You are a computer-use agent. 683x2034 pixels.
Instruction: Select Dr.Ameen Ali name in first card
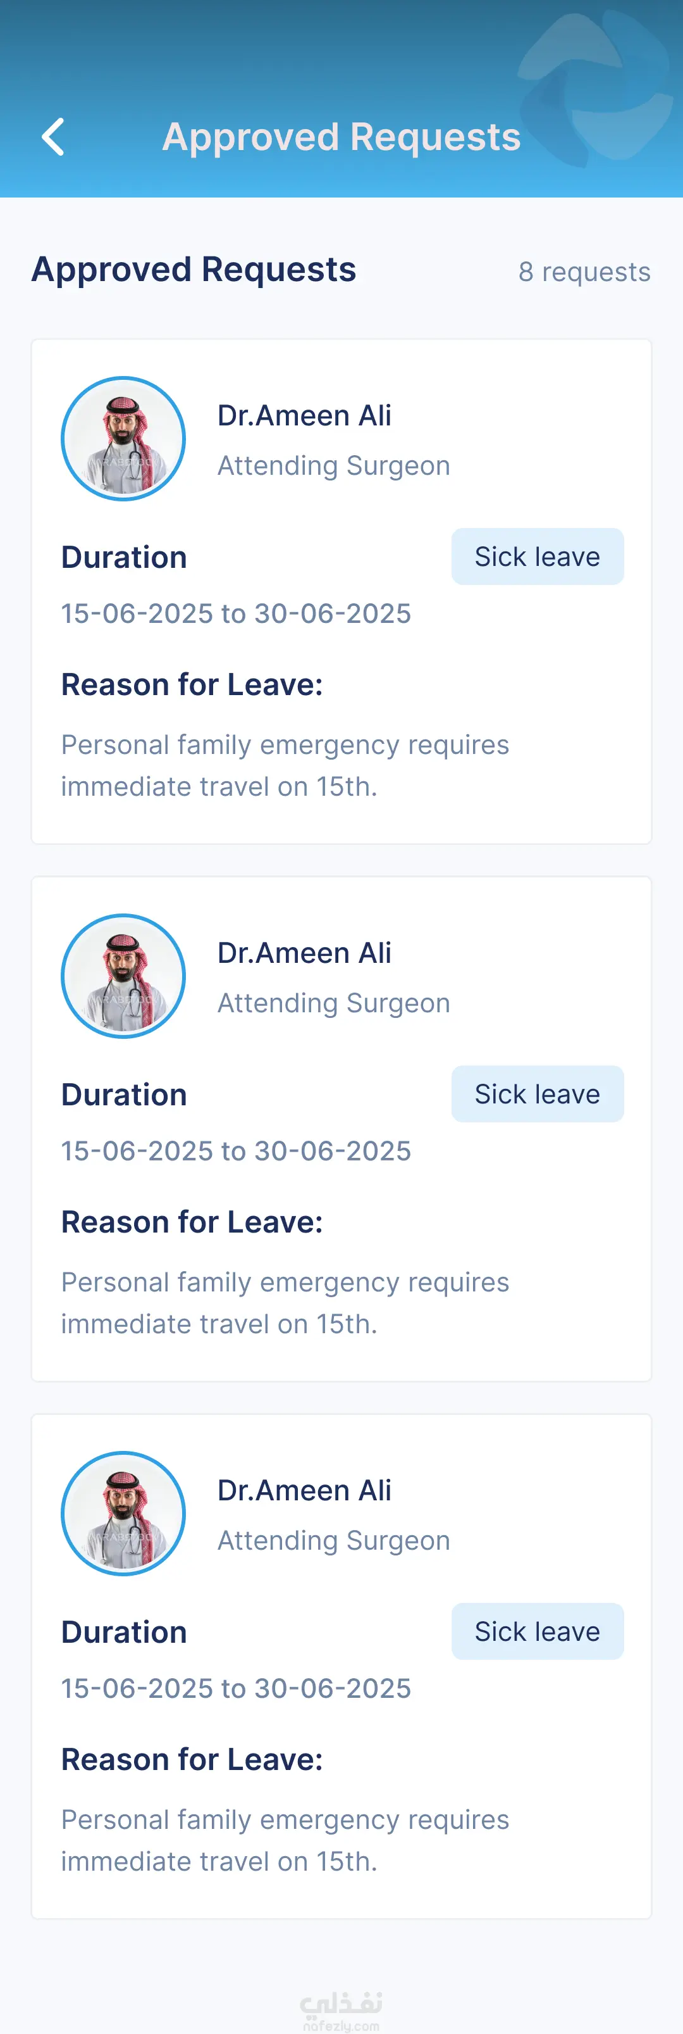click(304, 415)
